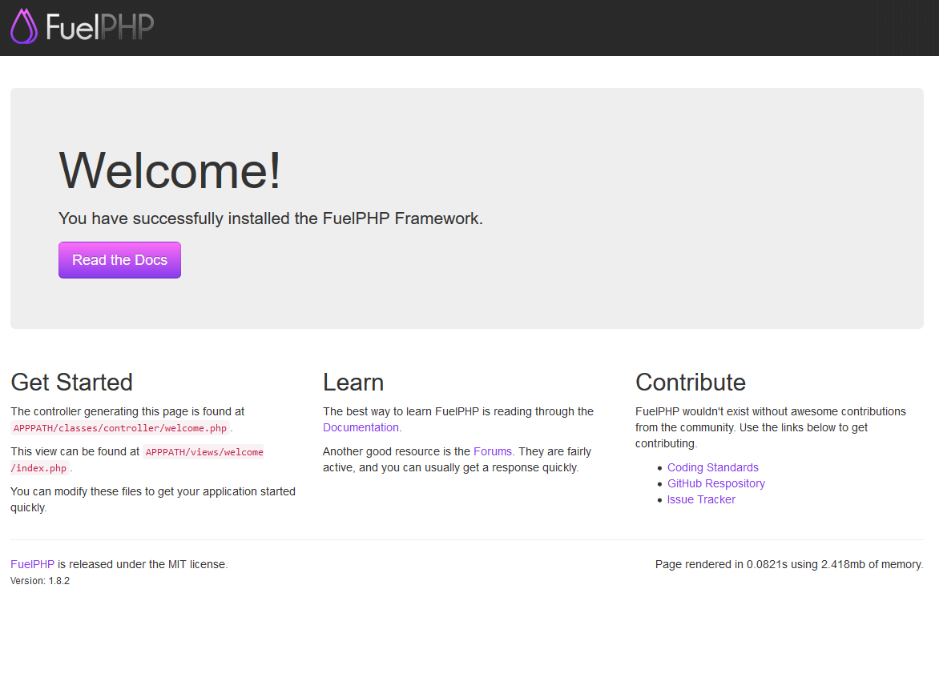Open the GitHub Respository link
Image resolution: width=939 pixels, height=697 pixels.
tap(715, 484)
